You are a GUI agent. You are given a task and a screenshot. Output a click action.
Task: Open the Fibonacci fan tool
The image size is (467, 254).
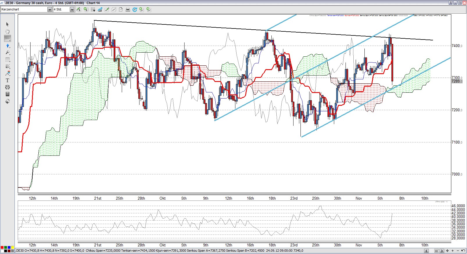pos(8,66)
